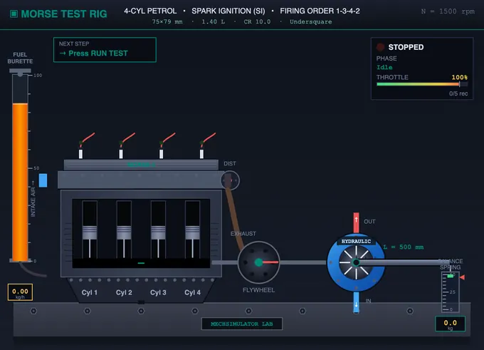This screenshot has width=484, height=350.
Task: Click the 4-CYL PETROL text
Action: point(150,11)
